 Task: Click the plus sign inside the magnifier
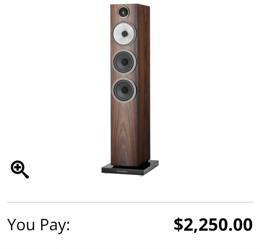tap(18, 167)
